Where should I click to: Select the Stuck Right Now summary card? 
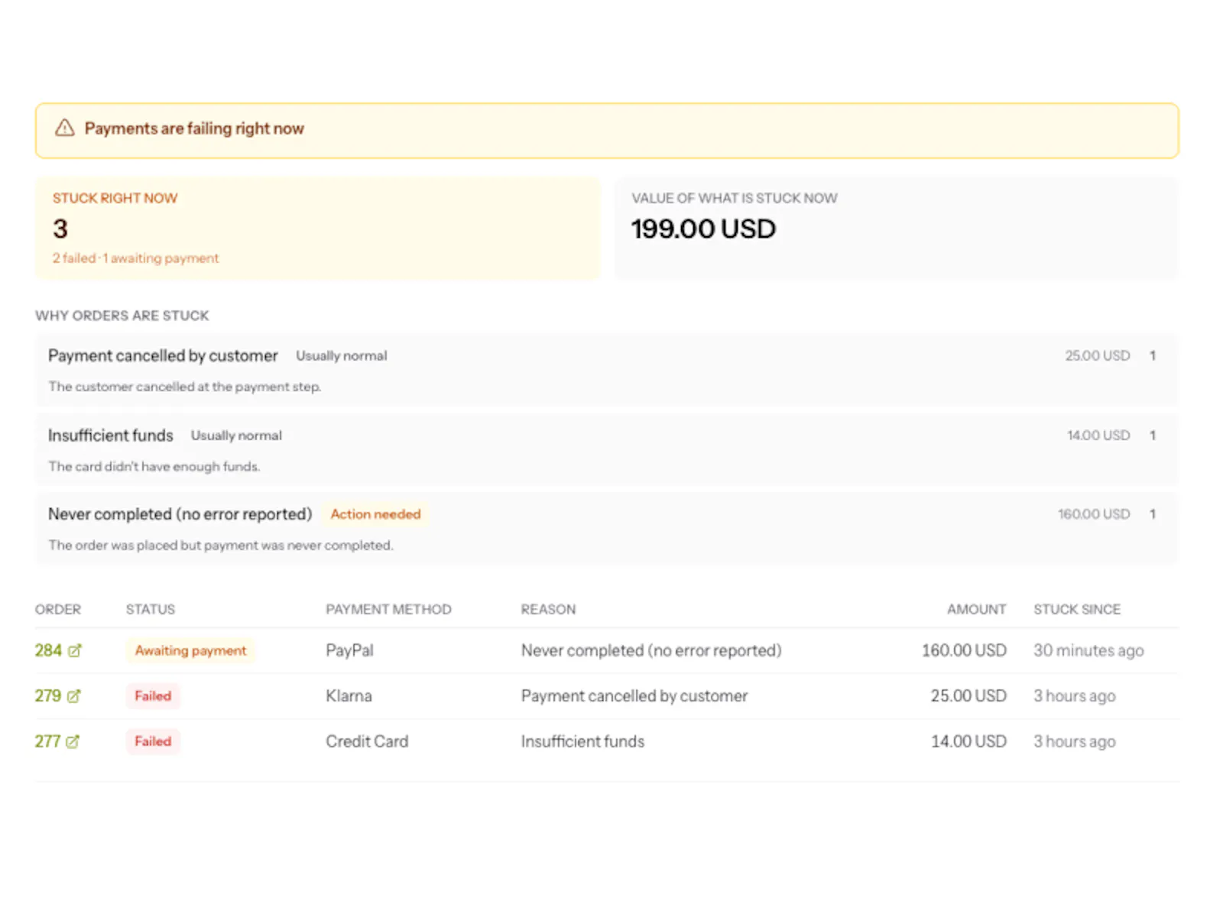coord(318,228)
